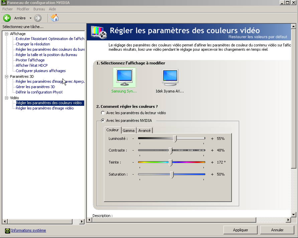Click the NVIDIA title bar icon
The image size is (298, 238).
[x=4, y=3]
